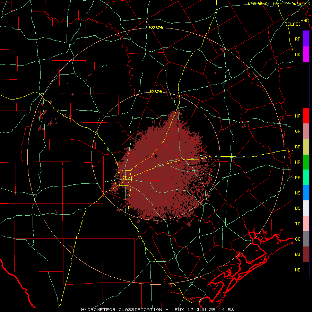This screenshot has width=312, height=312.
Task: Click the RA legend label
Action: coord(298,178)
